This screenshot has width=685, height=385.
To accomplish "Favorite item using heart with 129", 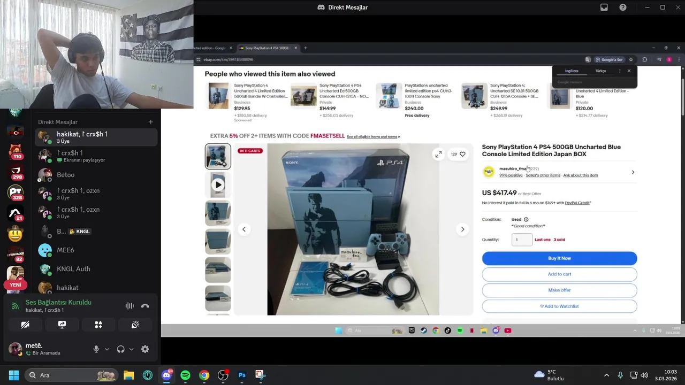I will point(458,154).
